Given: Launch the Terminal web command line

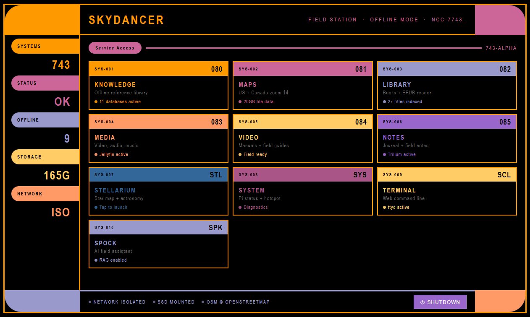Looking at the screenshot, I should [x=447, y=191].
